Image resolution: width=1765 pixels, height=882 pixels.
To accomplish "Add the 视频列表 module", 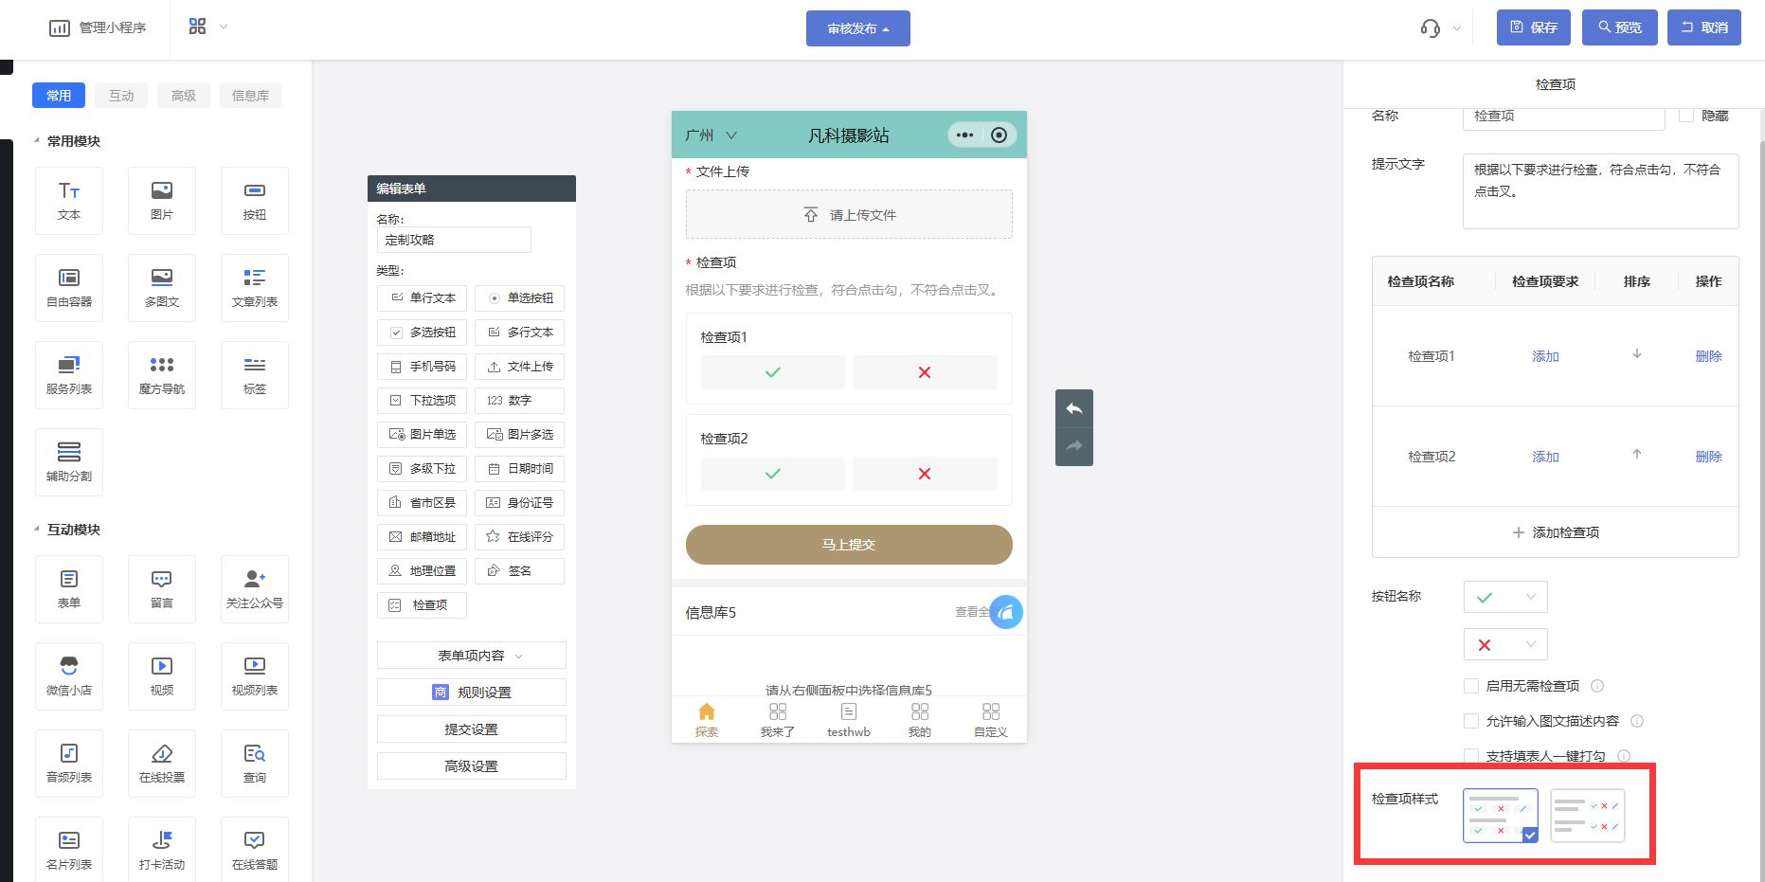I will pyautogui.click(x=255, y=675).
